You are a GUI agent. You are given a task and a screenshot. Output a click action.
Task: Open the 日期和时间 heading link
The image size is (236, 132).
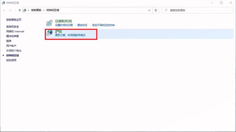coord(63,21)
